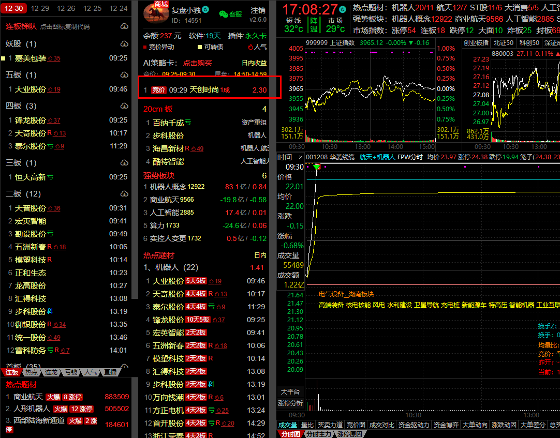Click the cloud copy icon beside 连板梯队
This screenshot has width=560, height=438.
click(x=124, y=26)
